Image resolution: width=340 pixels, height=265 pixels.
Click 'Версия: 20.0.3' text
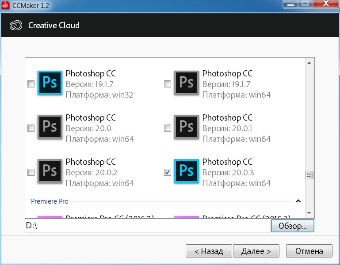[x=228, y=173]
